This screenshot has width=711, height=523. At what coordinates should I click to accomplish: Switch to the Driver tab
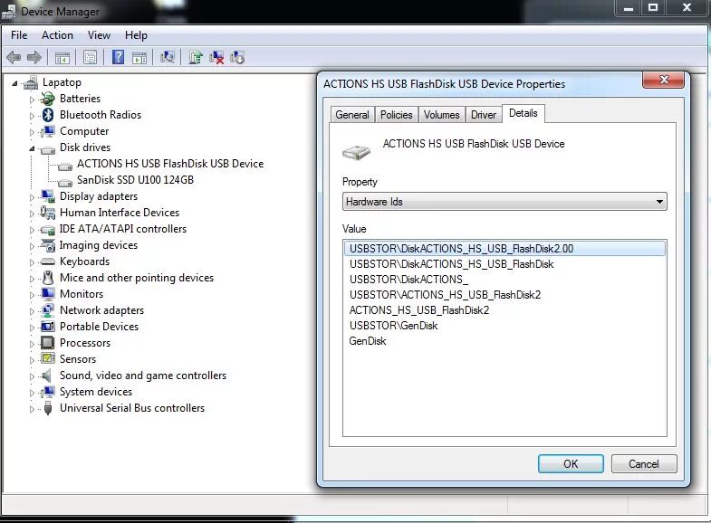coord(484,115)
